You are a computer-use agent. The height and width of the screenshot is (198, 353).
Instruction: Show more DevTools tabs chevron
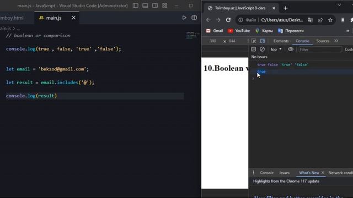click(336, 41)
